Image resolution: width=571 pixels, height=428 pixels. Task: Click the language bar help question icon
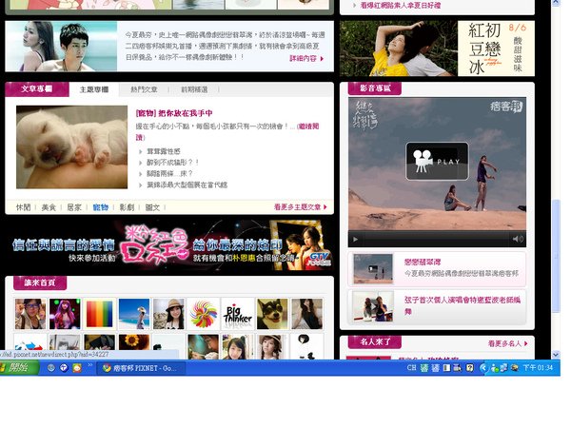pyautogui.click(x=470, y=368)
